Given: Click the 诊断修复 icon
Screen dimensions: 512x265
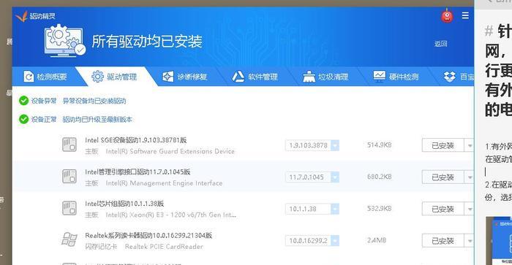Looking at the screenshot, I should [x=167, y=77].
